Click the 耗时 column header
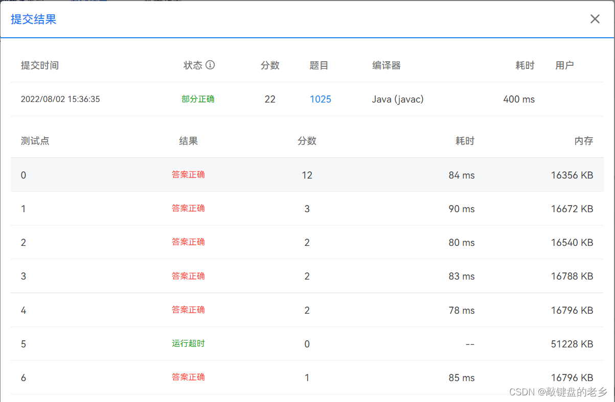615x402 pixels. coord(525,65)
